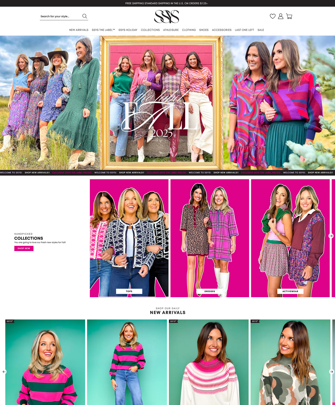Open the shopping cart icon

coord(289,16)
